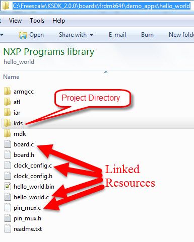Viewport: 194px width, 242px height.
Task: Select the clock_config.c file icon
Action: click(8, 166)
